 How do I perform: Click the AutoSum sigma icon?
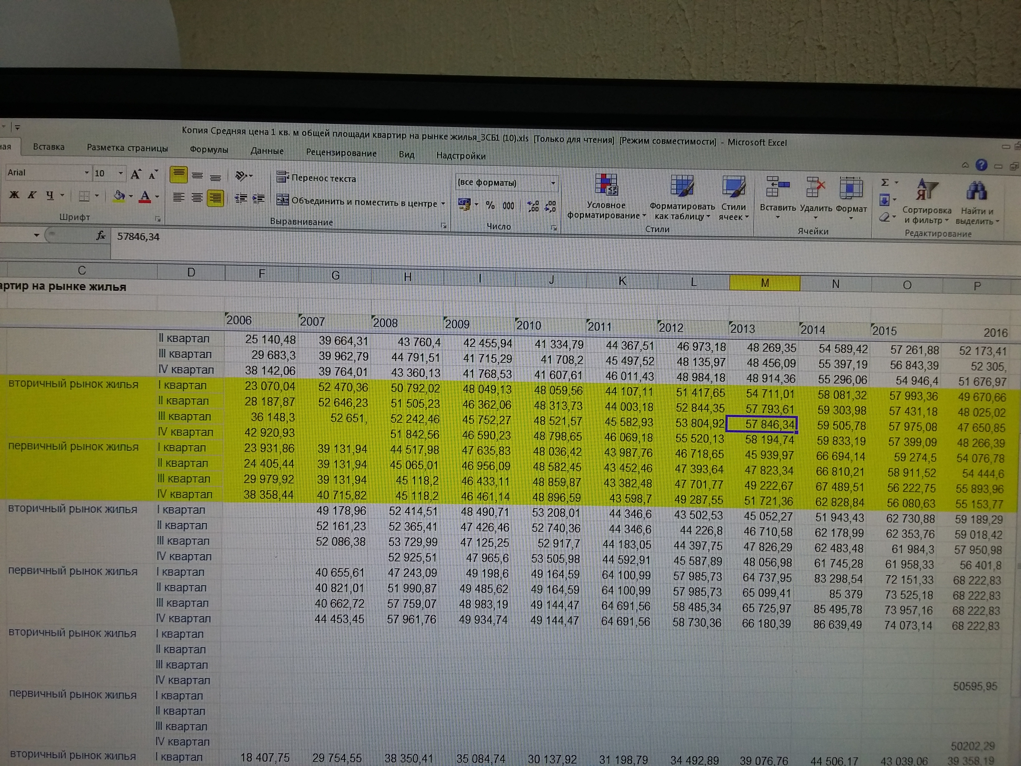click(x=885, y=182)
